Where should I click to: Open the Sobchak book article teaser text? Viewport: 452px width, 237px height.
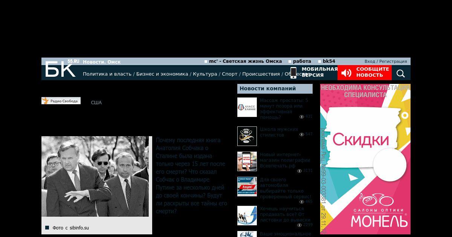click(x=191, y=176)
